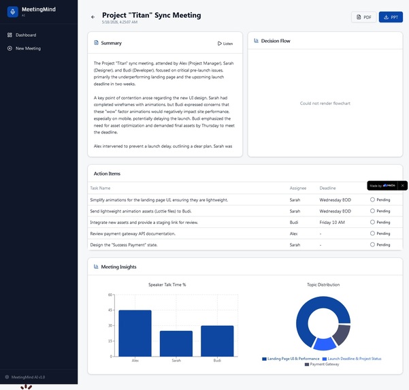409x390 pixels.
Task: Toggle Pending status for Simplify animations task
Action: [380, 200]
